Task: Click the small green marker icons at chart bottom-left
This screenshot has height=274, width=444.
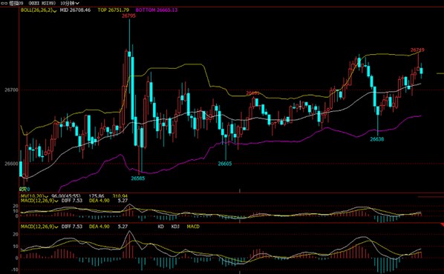Action: point(24,189)
